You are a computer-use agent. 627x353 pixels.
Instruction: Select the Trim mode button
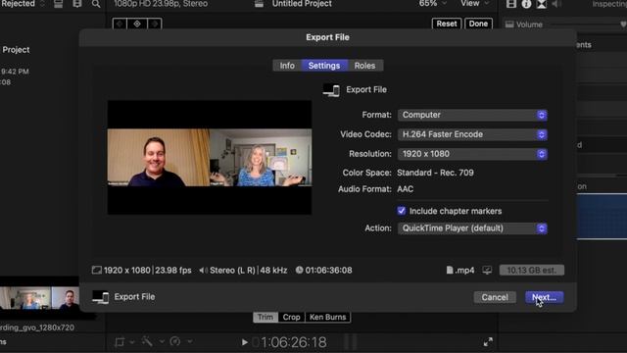tap(265, 317)
